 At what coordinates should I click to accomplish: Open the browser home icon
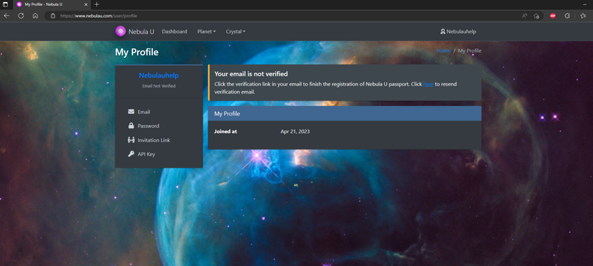tap(35, 16)
